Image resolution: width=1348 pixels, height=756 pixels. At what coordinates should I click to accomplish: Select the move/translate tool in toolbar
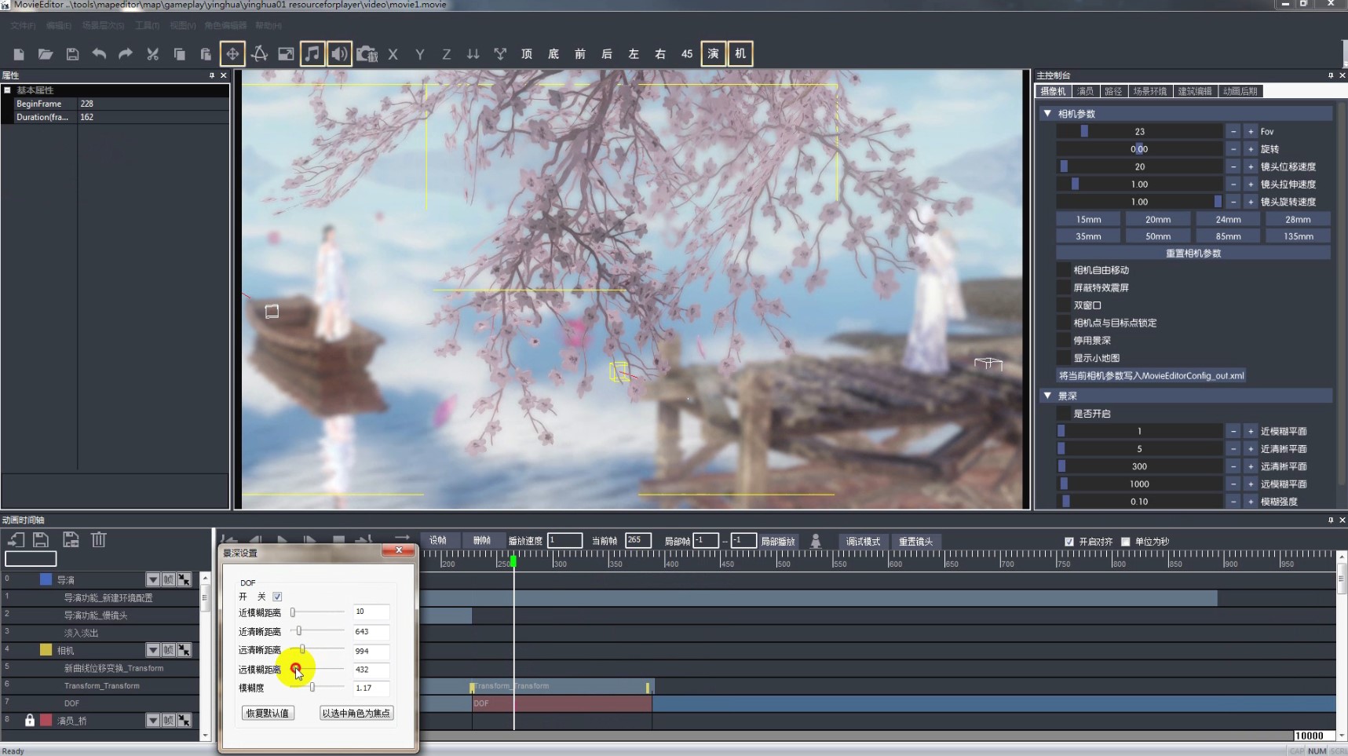pos(232,54)
